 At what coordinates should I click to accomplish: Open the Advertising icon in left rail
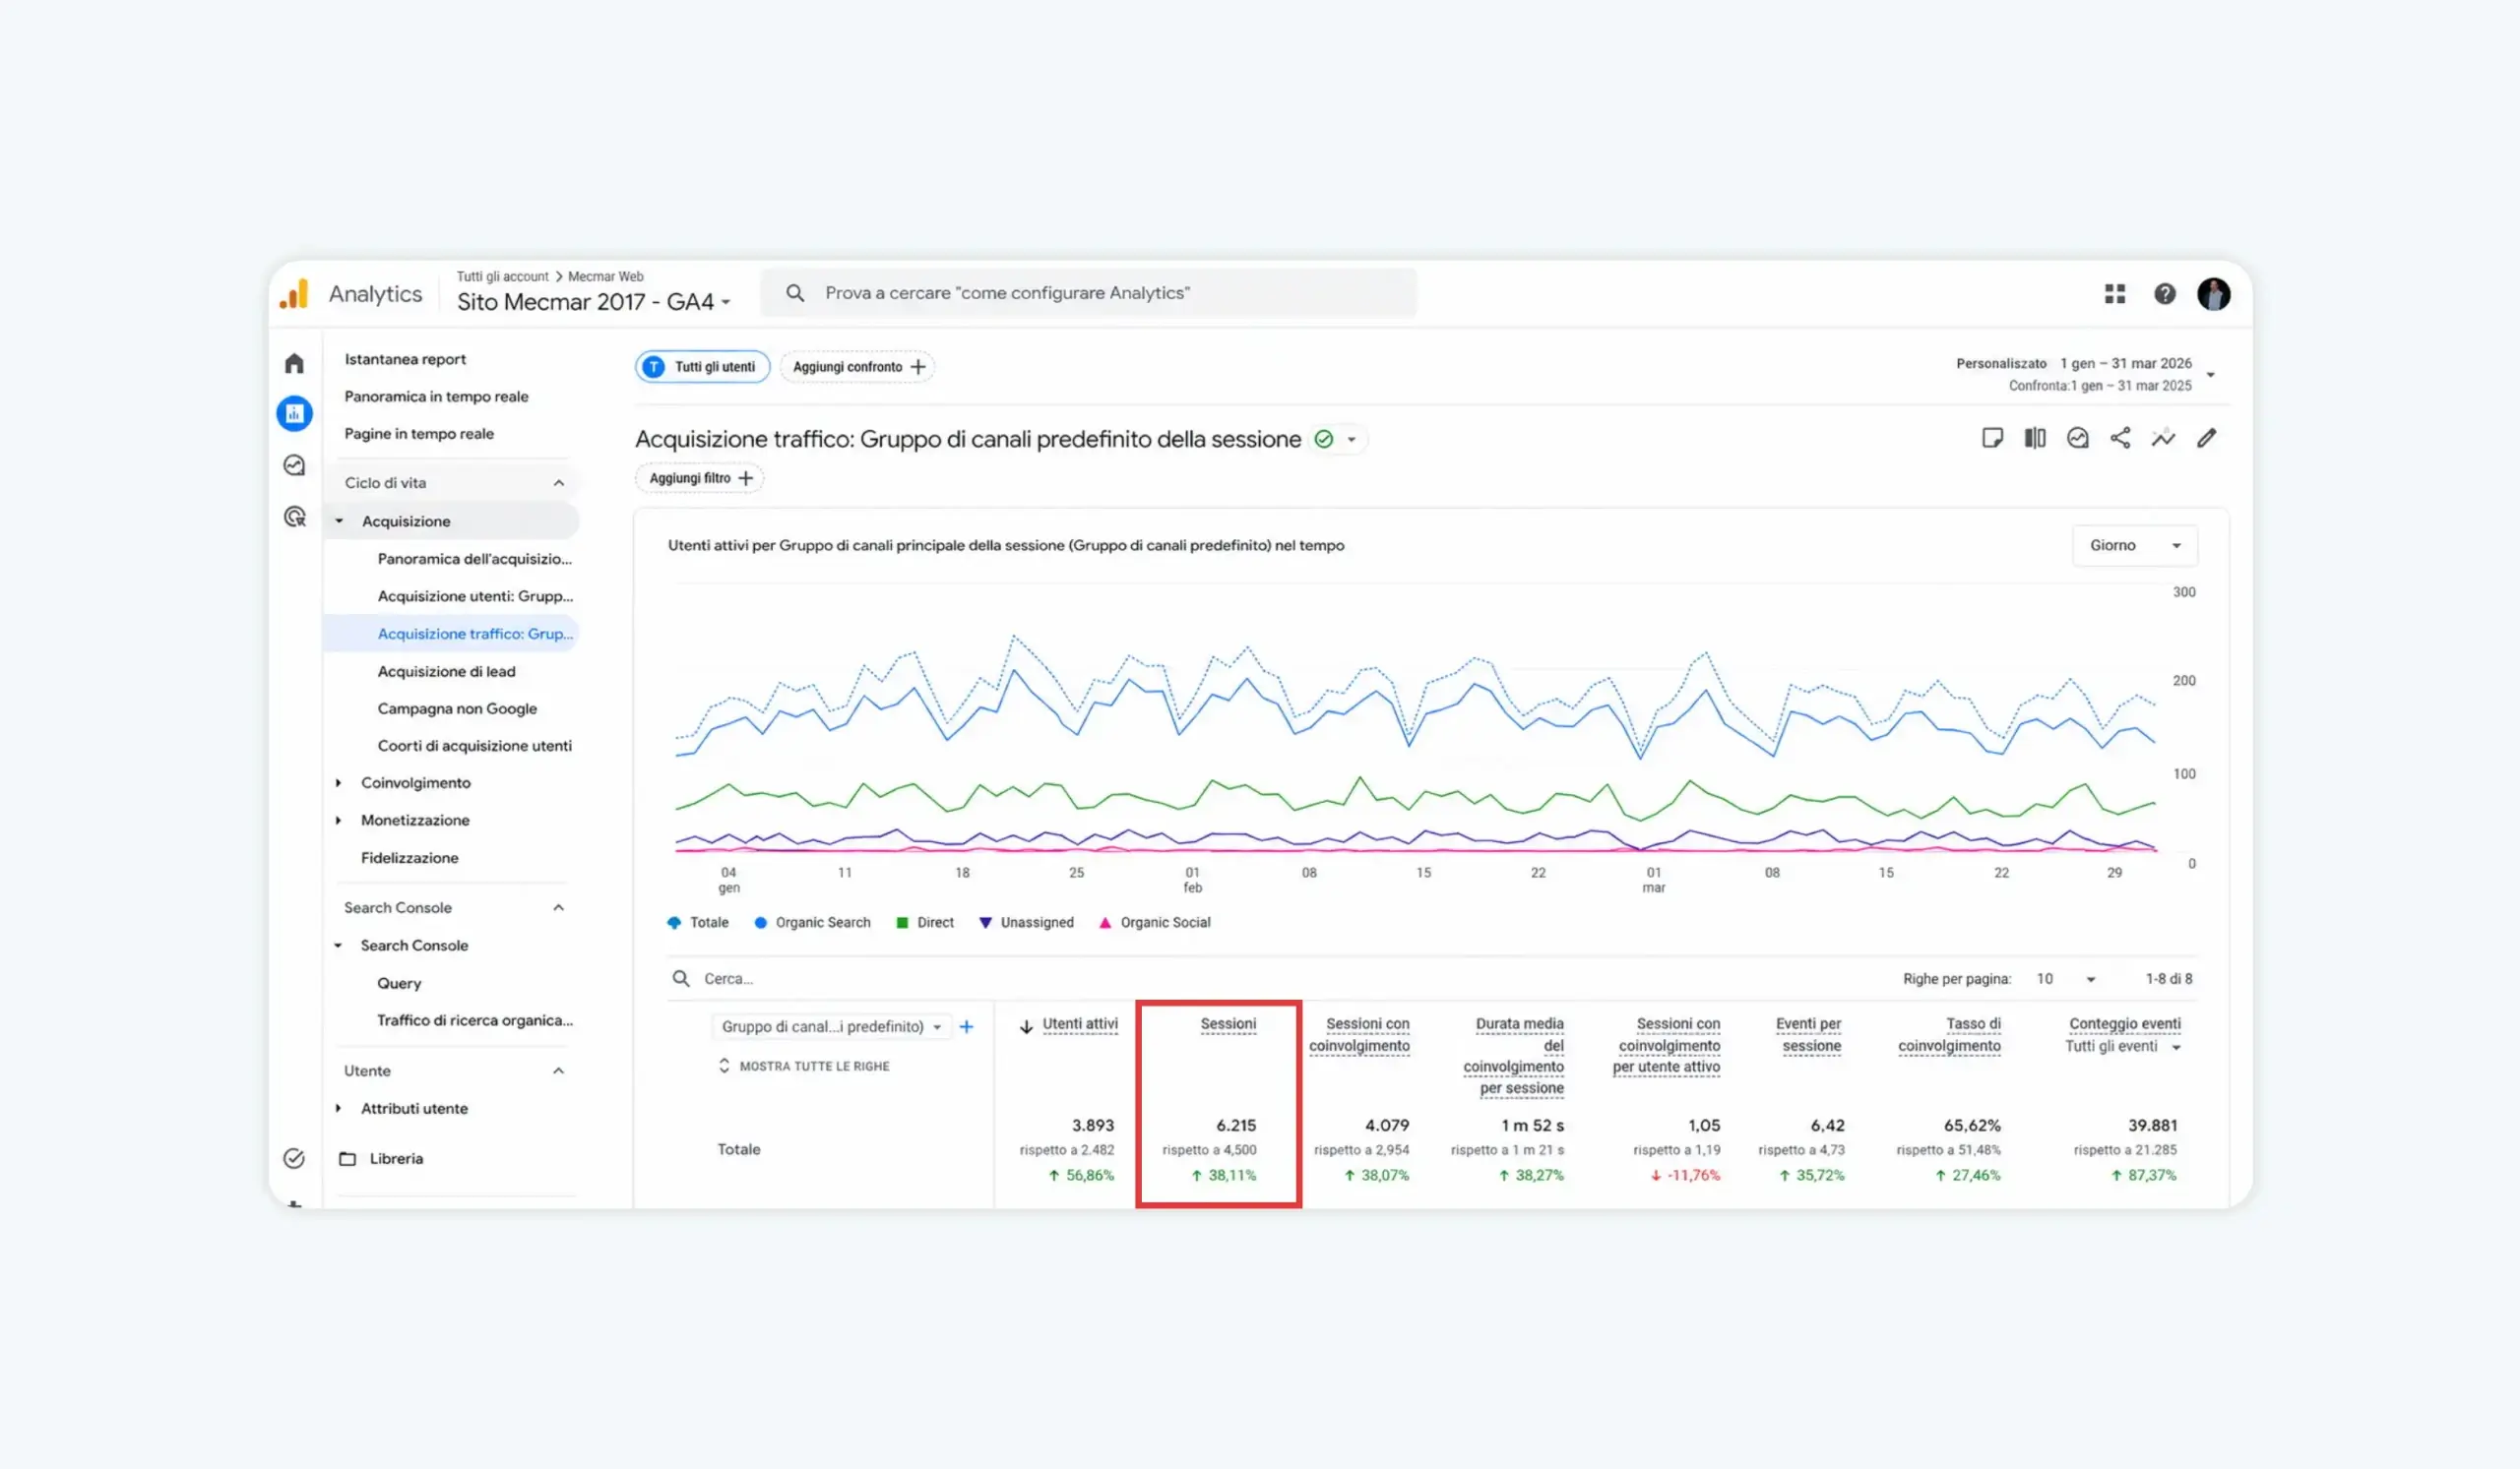(x=294, y=517)
